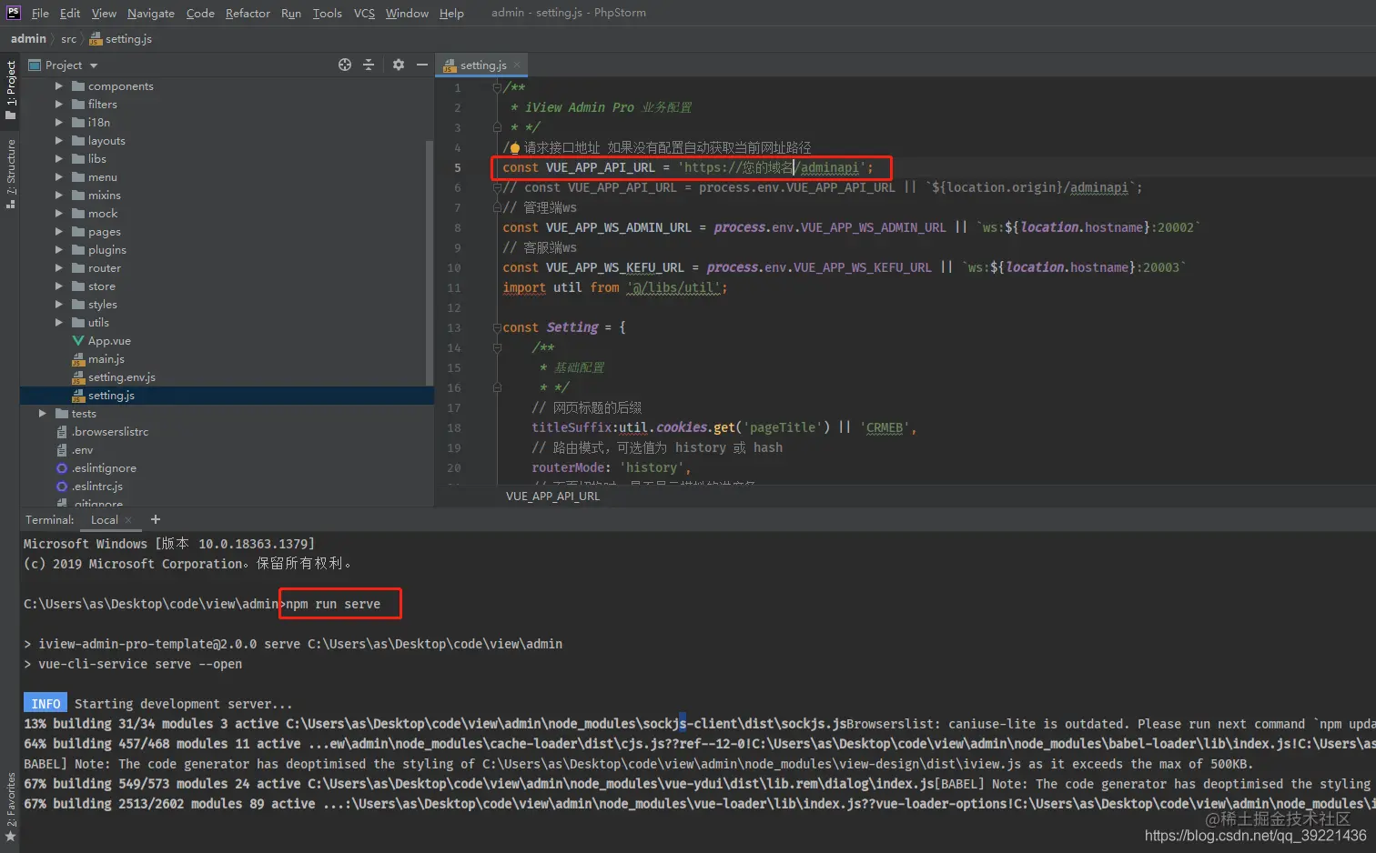
Task: Click VUE_APP_API_URL breadcrumb below editor
Action: (552, 497)
